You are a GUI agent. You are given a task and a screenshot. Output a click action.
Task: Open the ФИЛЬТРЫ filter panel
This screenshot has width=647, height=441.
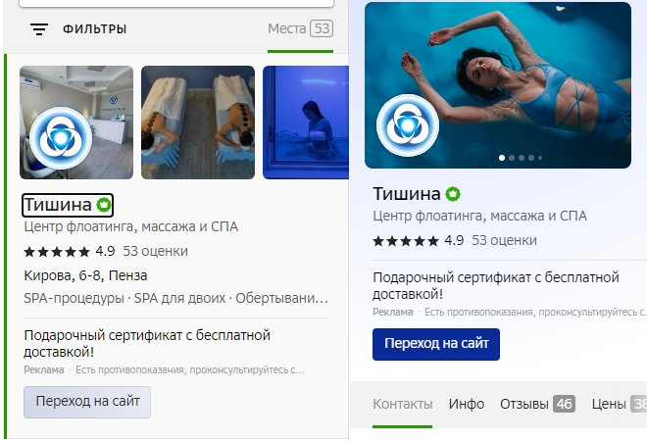[x=94, y=29]
